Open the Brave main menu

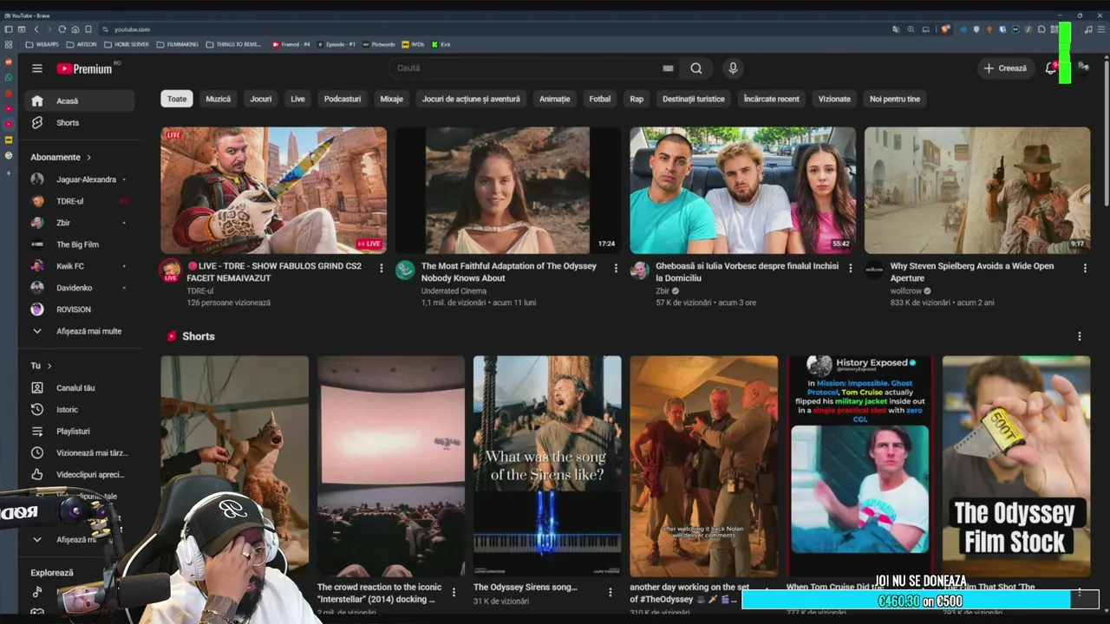click(1101, 29)
